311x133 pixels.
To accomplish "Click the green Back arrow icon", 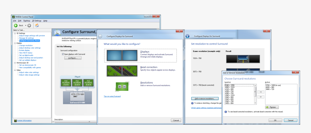I will [16, 25].
